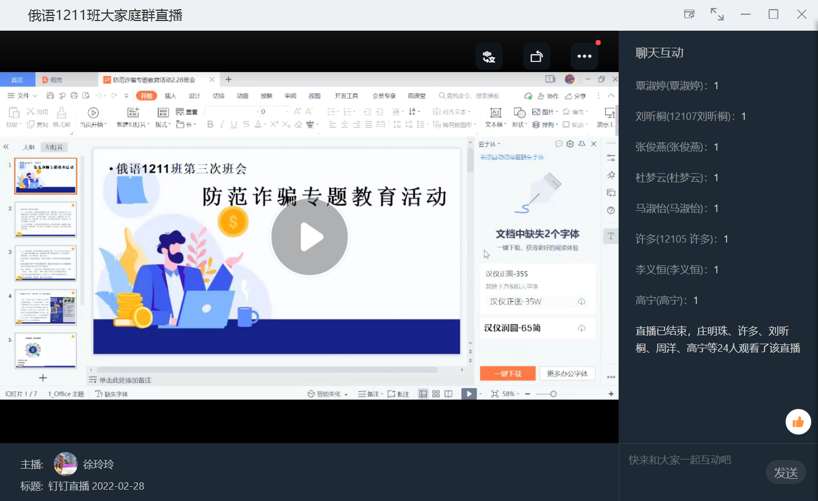Expand the 云字体 panel dropdown
This screenshot has height=501, width=818.
(490, 144)
